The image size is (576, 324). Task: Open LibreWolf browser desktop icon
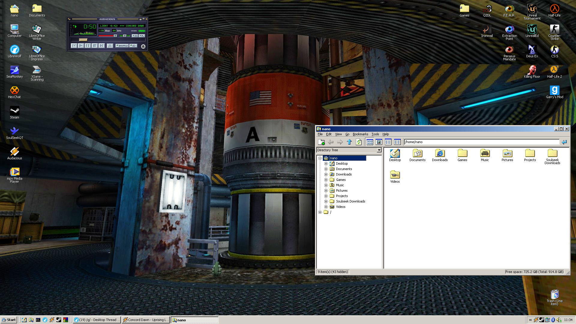coord(14,51)
